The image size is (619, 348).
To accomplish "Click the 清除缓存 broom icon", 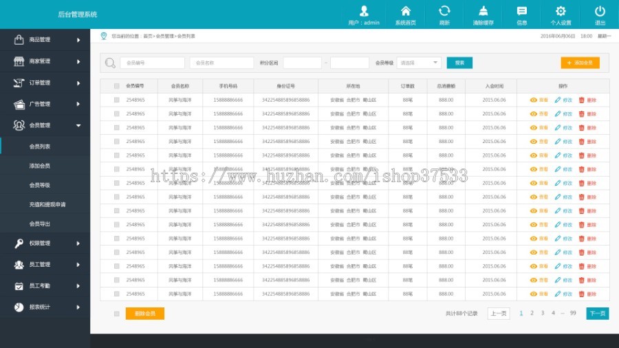I will (484, 10).
